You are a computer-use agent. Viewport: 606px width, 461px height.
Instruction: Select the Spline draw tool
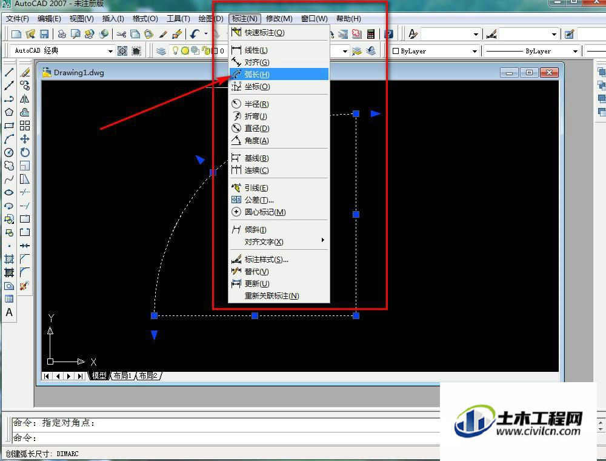9,179
